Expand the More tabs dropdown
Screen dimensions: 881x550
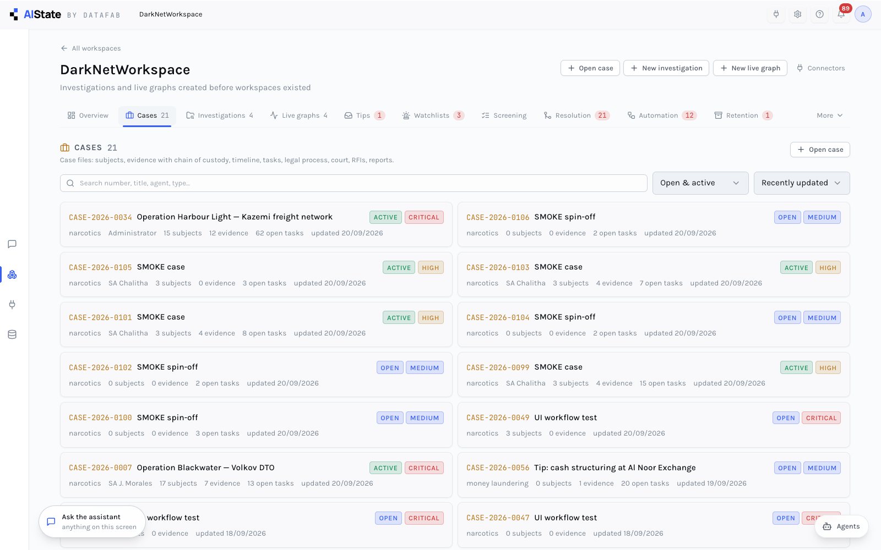pyautogui.click(x=830, y=116)
